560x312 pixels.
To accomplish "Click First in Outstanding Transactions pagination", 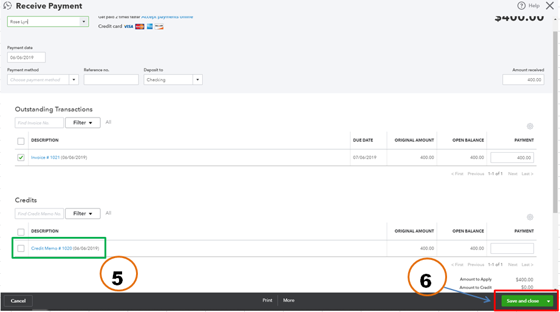I will pos(457,174).
